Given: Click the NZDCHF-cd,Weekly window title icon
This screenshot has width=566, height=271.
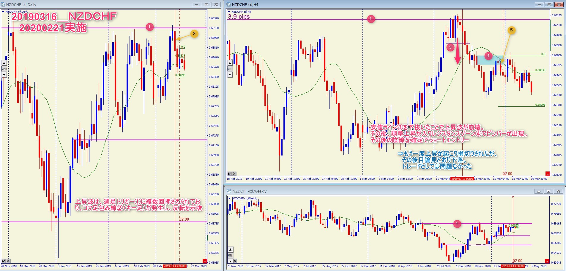Looking at the screenshot, I should tap(229, 191).
